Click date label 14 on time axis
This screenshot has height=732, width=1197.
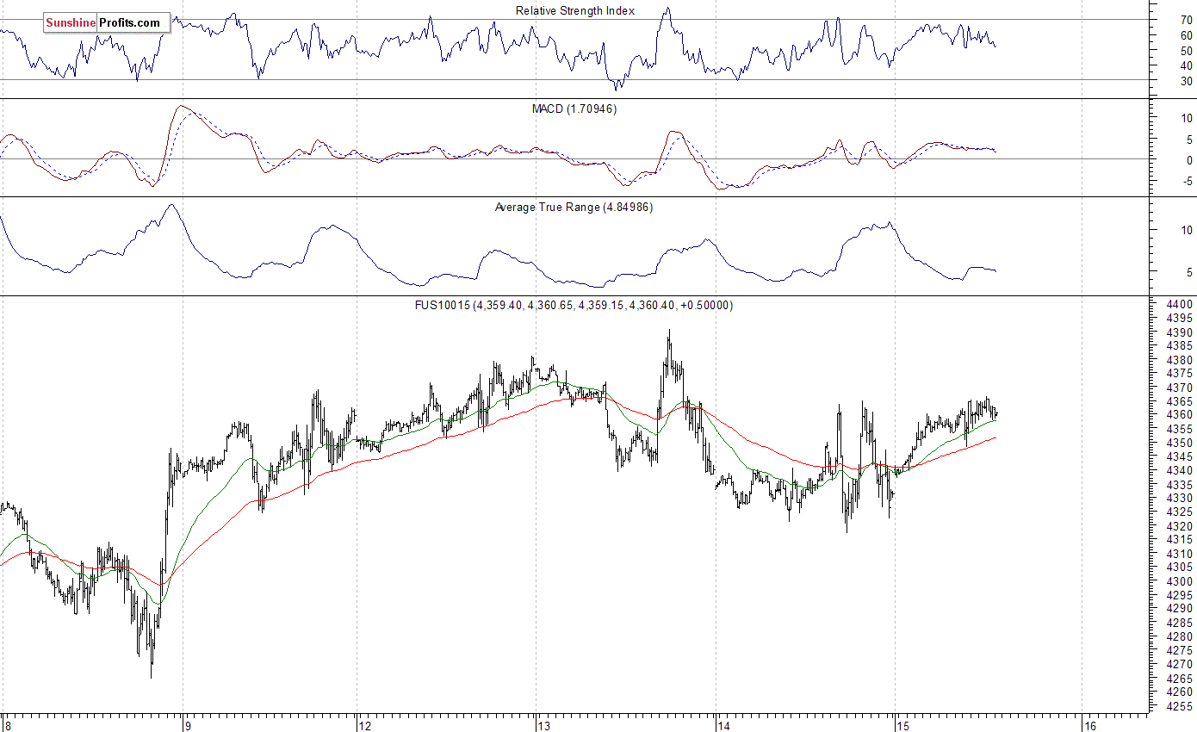[723, 725]
